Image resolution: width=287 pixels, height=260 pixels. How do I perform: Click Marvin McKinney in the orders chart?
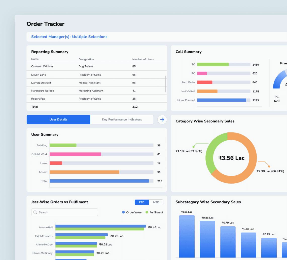pyautogui.click(x=43, y=253)
